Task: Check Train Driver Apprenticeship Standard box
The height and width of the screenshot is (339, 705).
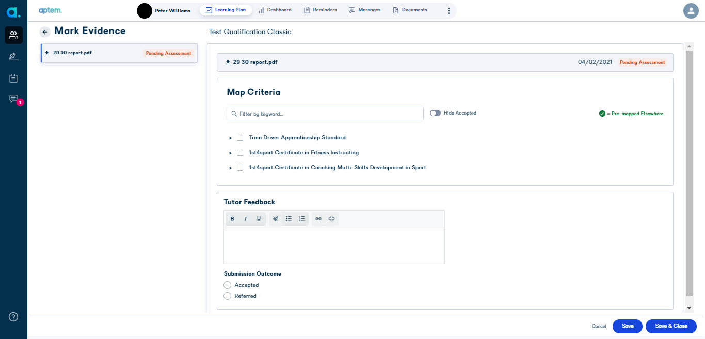Action: 240,138
